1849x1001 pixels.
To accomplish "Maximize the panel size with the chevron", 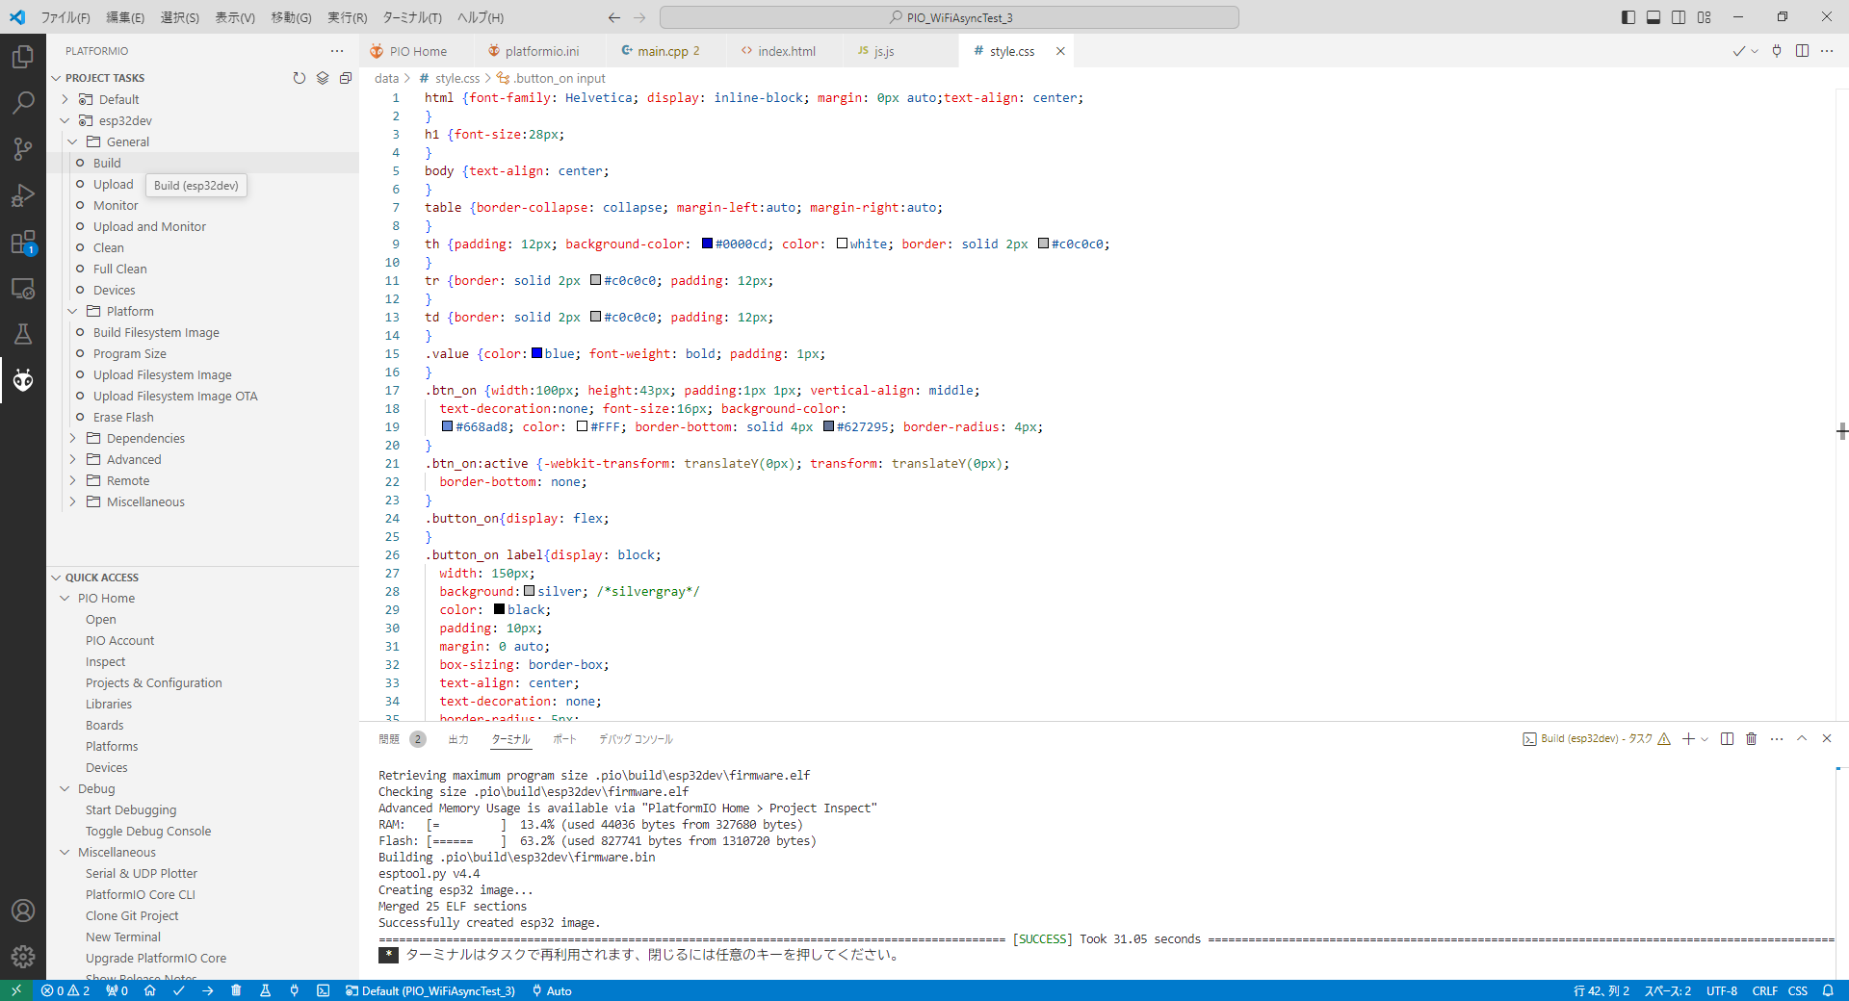I will click(x=1801, y=739).
